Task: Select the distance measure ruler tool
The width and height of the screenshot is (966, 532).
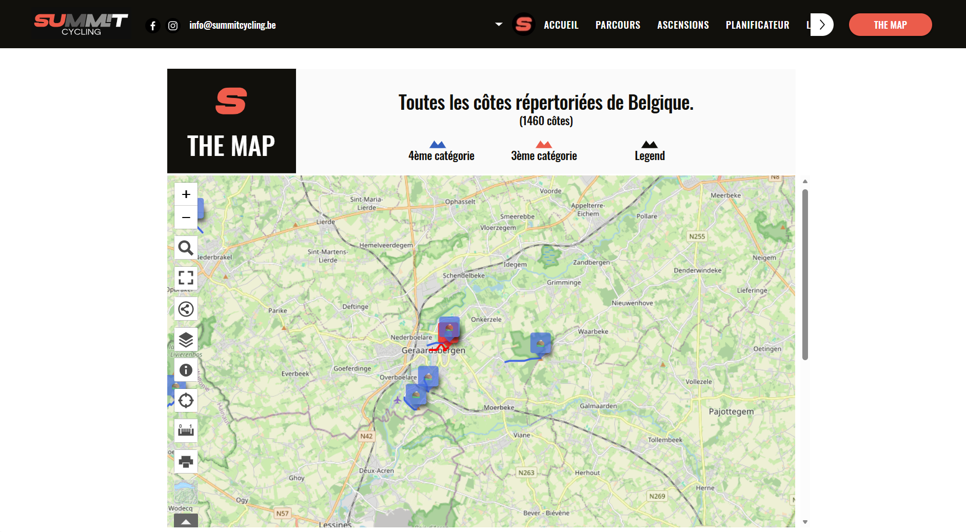Action: click(186, 430)
